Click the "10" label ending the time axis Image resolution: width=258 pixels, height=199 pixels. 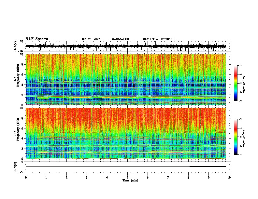coord(229,178)
